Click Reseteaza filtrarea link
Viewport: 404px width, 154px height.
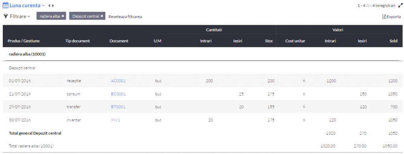[125, 17]
